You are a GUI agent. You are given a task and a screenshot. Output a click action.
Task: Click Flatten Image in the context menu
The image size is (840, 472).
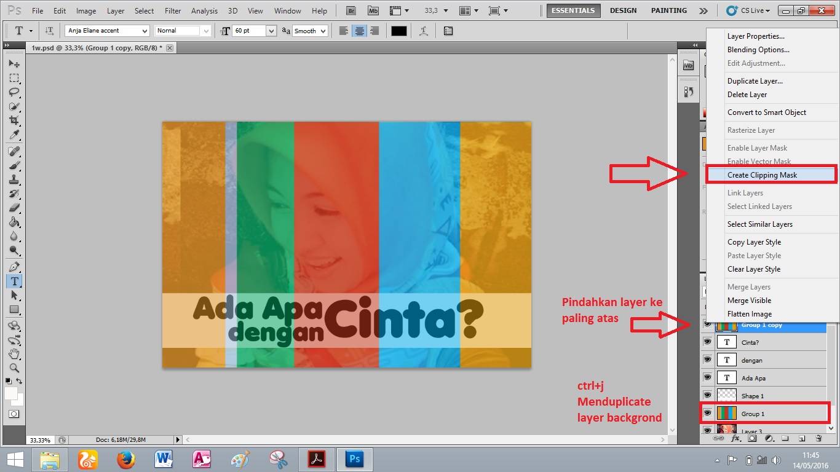tap(751, 313)
